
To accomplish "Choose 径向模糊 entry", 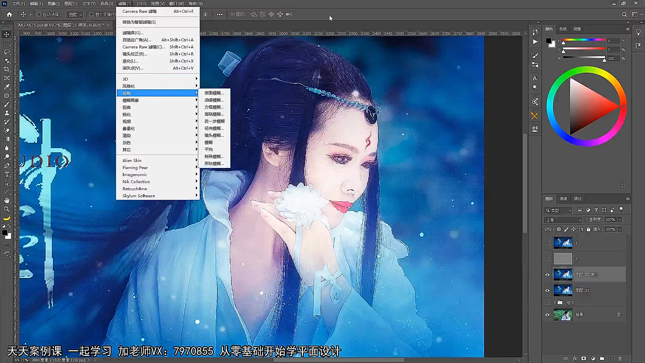I will [214, 128].
